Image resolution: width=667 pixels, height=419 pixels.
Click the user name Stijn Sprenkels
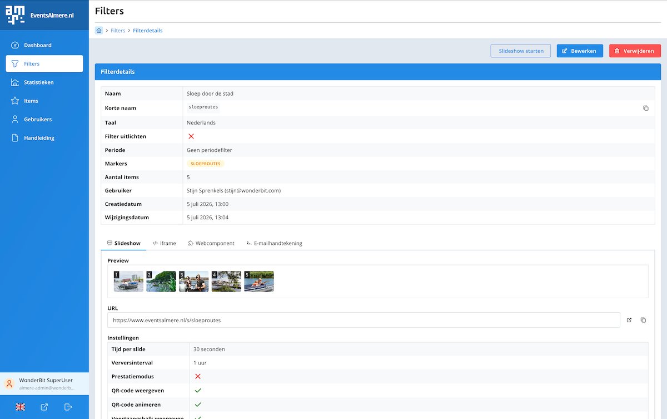click(x=233, y=191)
